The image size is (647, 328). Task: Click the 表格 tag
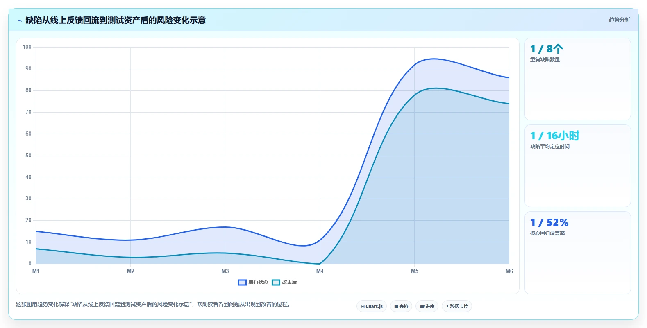click(401, 306)
